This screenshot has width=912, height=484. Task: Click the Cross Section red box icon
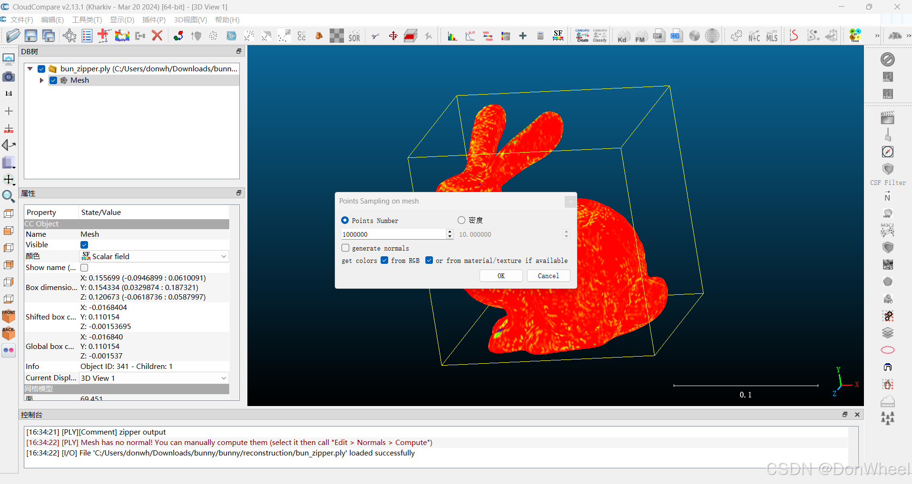pos(411,36)
